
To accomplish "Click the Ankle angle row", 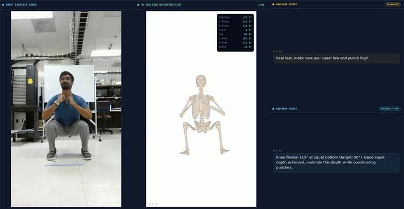I will click(235, 47).
